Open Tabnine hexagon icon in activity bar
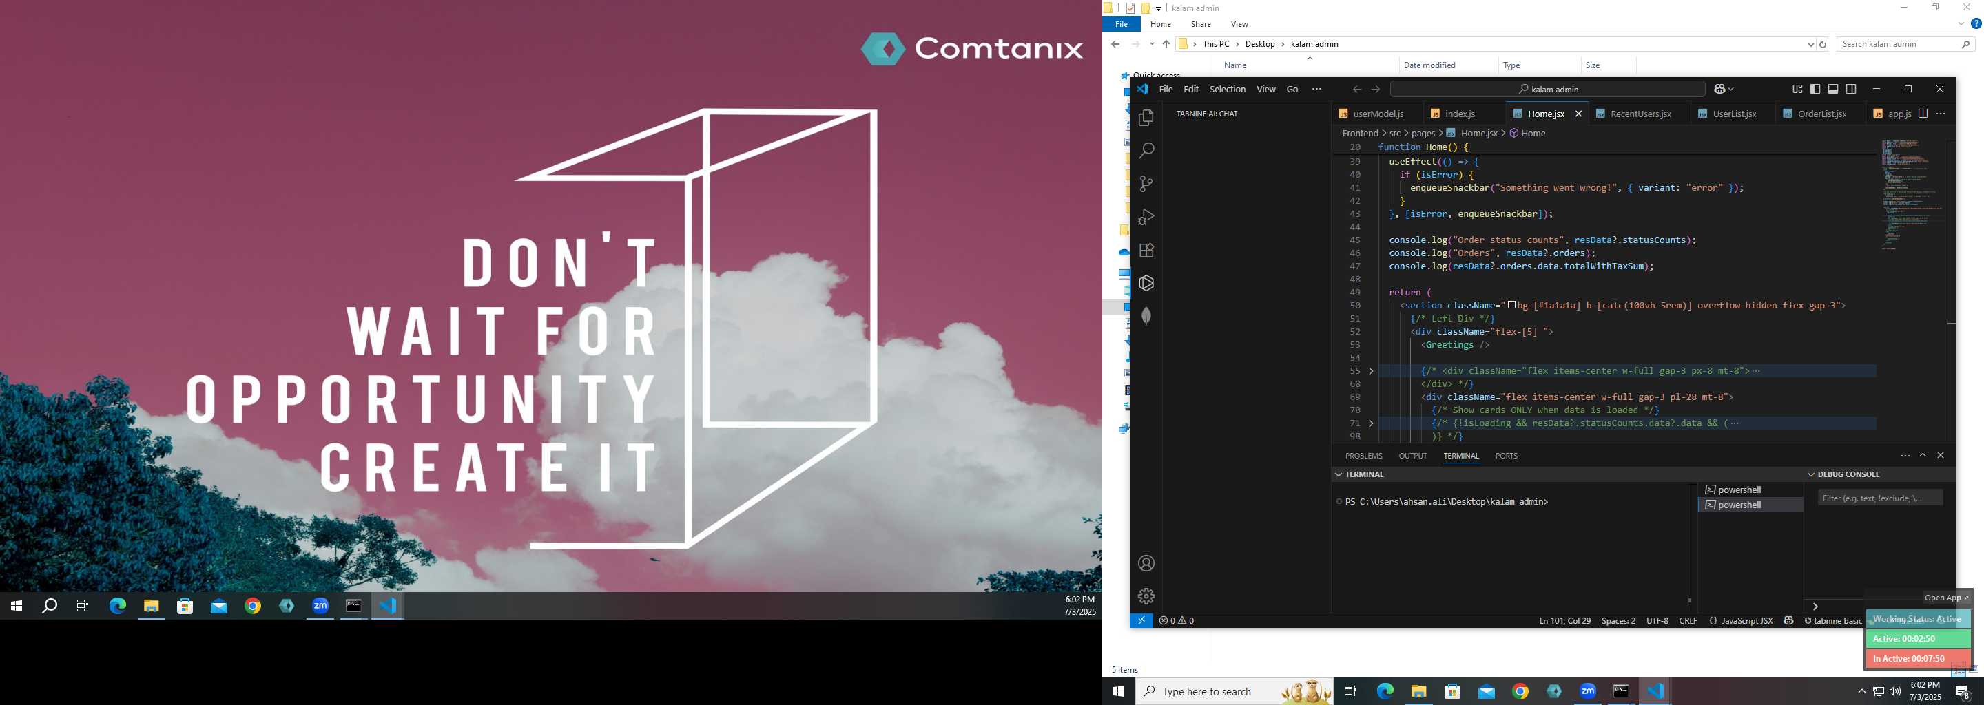This screenshot has height=705, width=1984. pyautogui.click(x=1146, y=283)
